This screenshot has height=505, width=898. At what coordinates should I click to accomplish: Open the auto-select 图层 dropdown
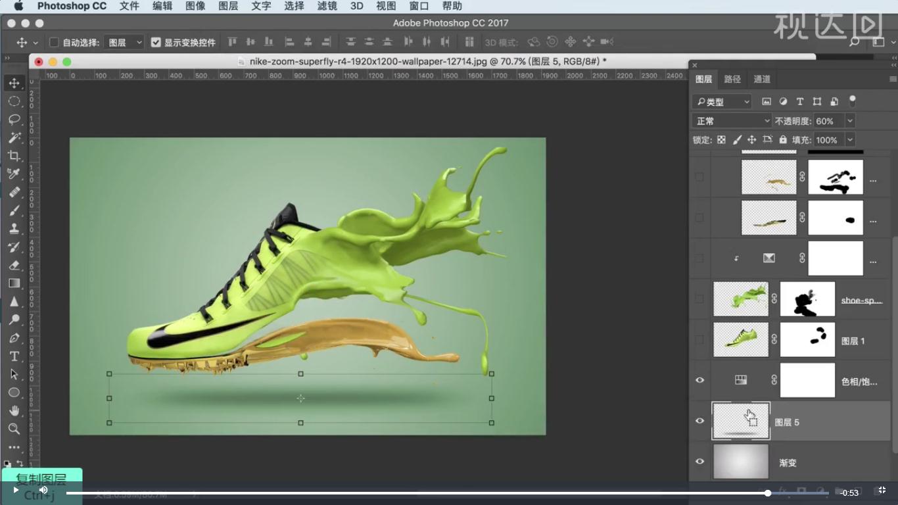(x=124, y=42)
